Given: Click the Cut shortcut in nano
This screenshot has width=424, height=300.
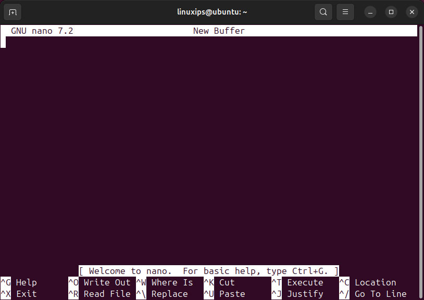Looking at the screenshot, I should 227,282.
